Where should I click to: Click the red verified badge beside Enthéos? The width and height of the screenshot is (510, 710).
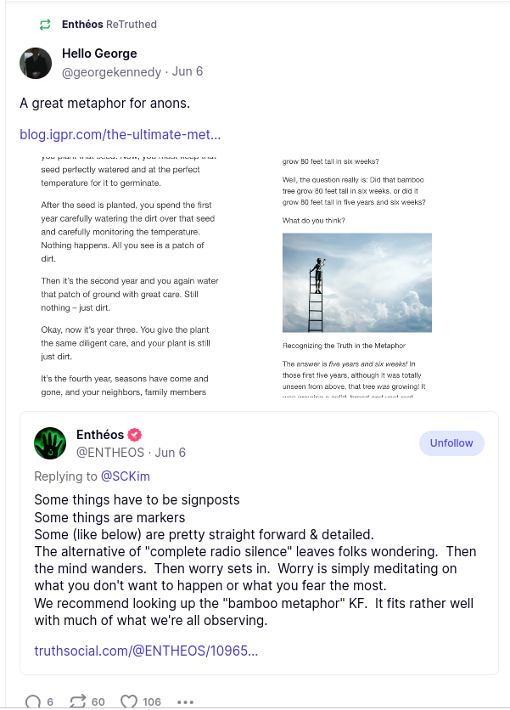(x=134, y=436)
